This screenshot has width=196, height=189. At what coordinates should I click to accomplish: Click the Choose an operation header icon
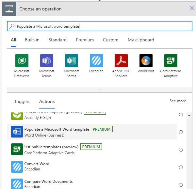(x=9, y=9)
